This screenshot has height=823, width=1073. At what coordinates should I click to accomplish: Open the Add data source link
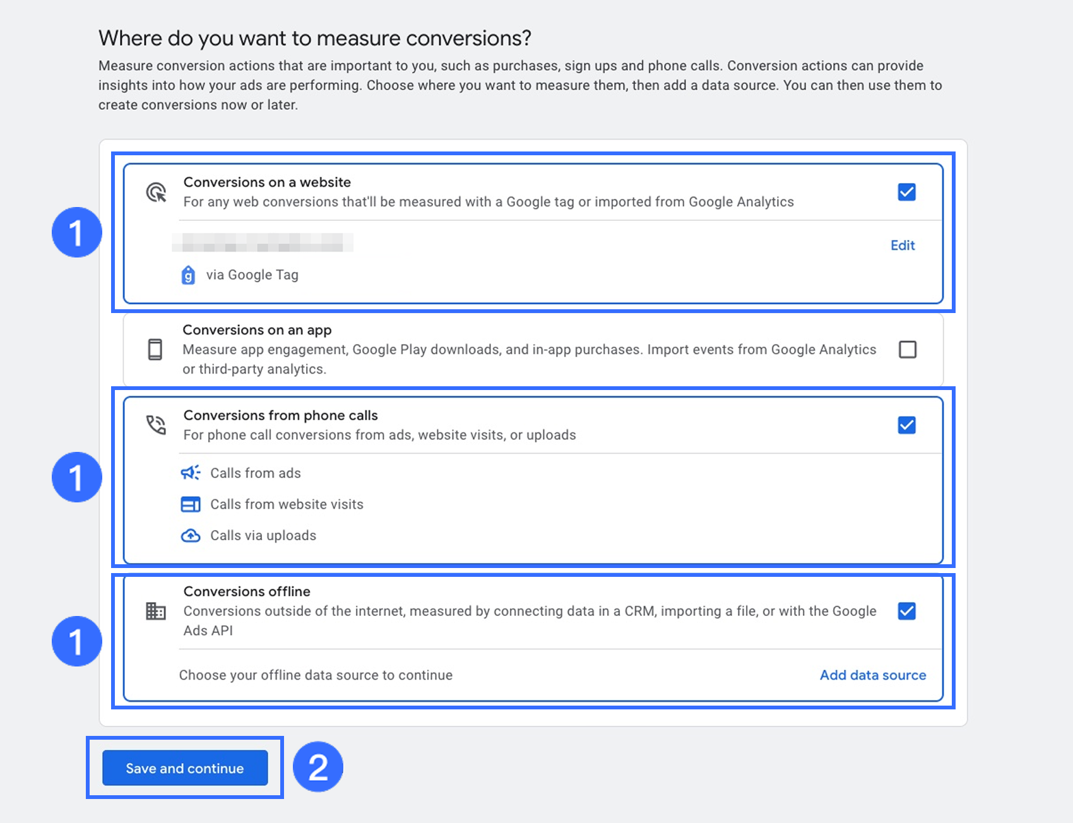[x=872, y=675]
